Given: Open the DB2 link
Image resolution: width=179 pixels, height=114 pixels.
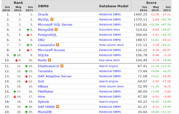Looking at the screenshot, I should point(41,40).
